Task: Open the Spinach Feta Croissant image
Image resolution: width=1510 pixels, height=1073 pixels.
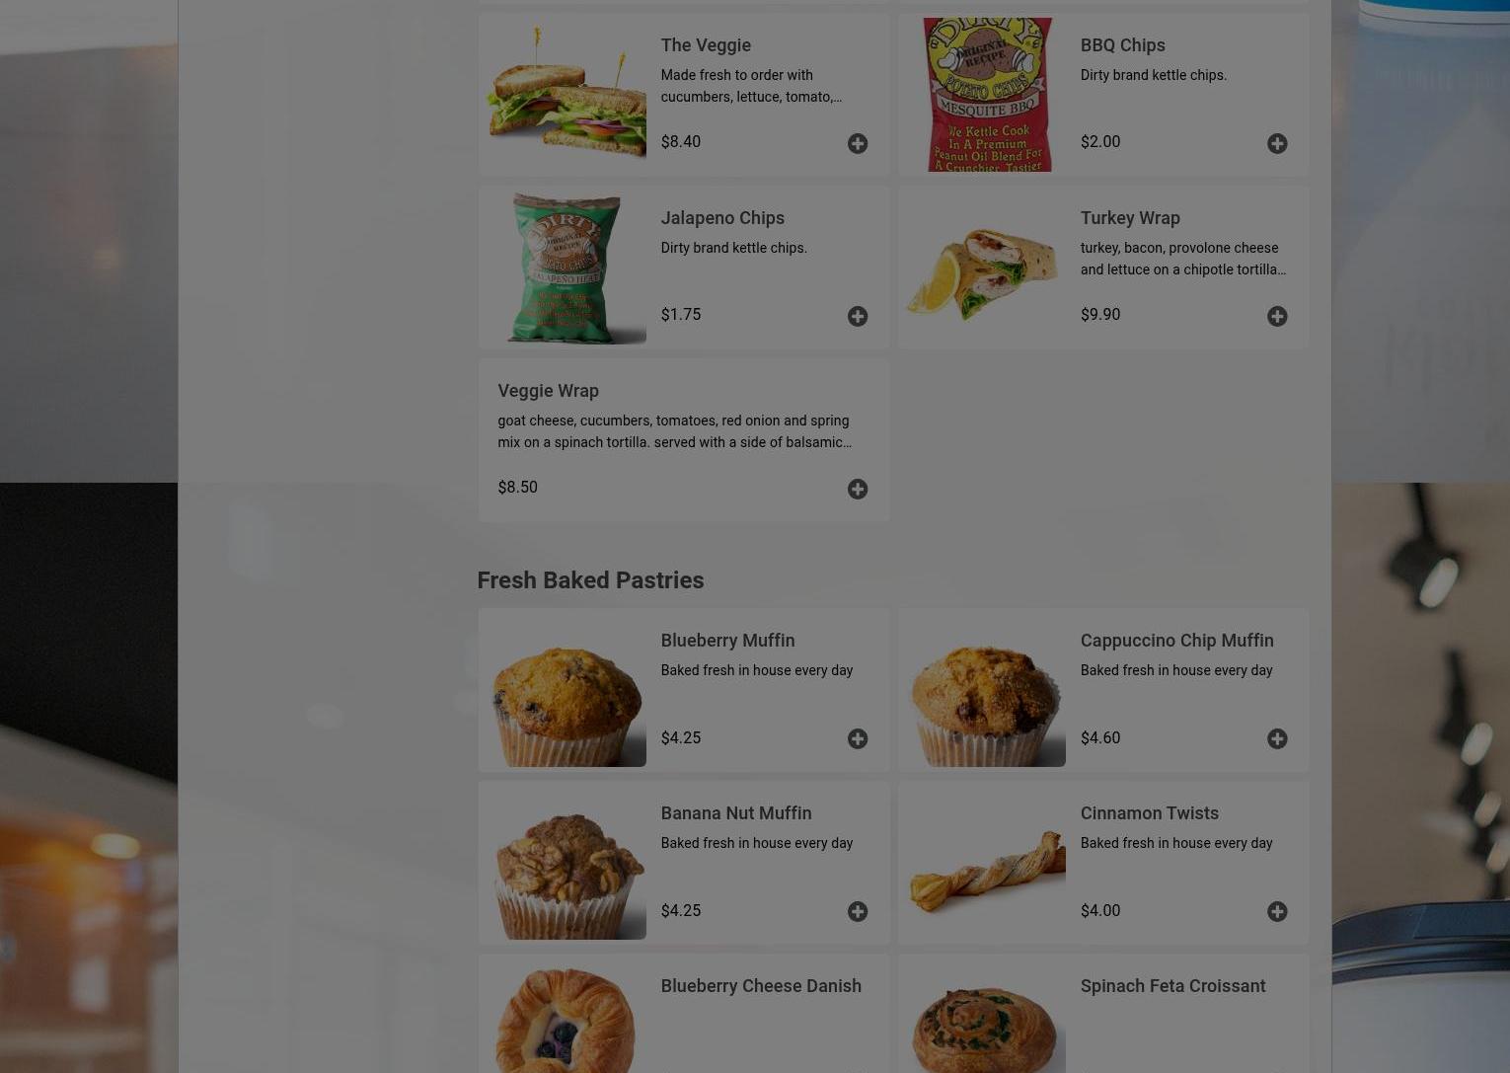Action: (x=984, y=1016)
